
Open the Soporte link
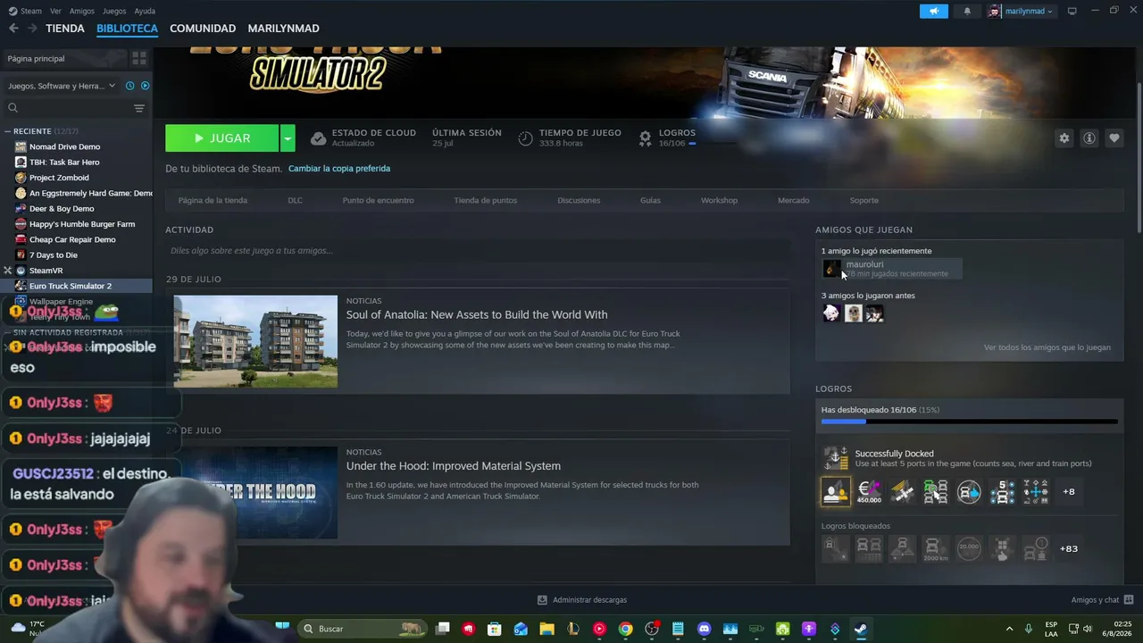click(x=864, y=200)
